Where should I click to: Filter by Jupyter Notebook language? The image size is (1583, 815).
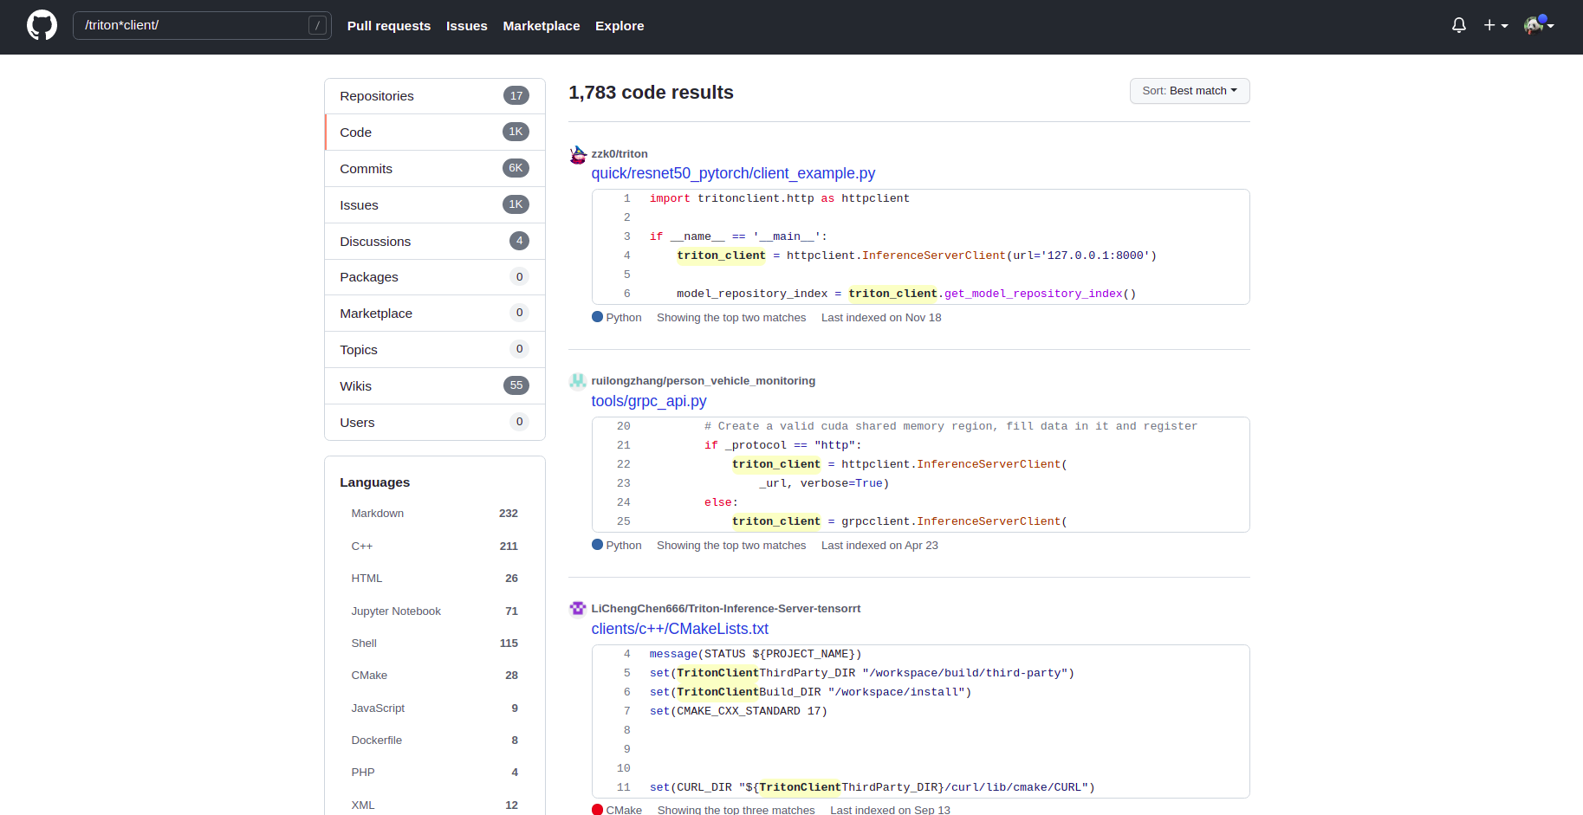(x=434, y=611)
